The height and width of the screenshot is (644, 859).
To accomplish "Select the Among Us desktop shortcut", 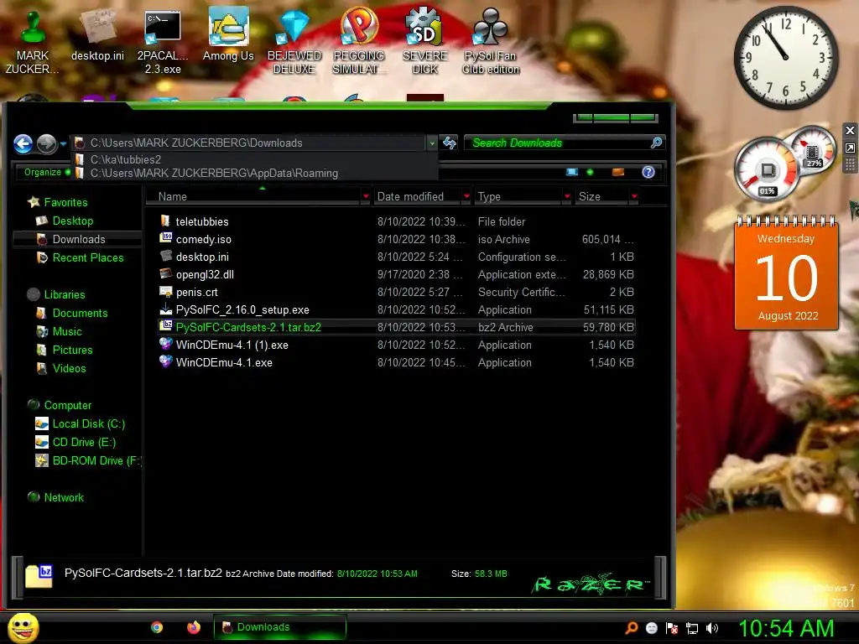I will point(228,35).
